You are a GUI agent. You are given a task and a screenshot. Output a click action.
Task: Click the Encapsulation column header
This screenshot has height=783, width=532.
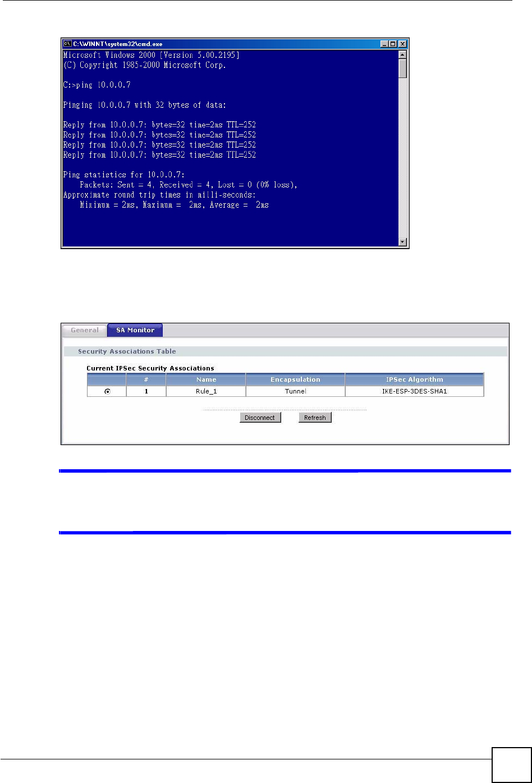pyautogui.click(x=295, y=379)
